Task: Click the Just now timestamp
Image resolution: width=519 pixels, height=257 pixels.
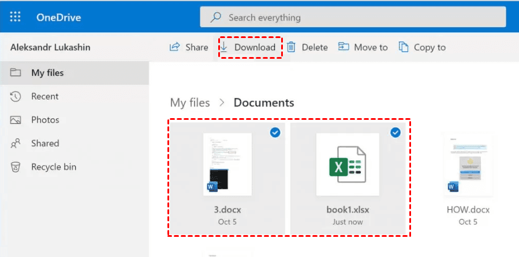Action: tap(348, 222)
